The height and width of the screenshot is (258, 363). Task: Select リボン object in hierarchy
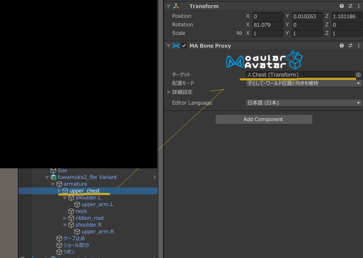click(69, 252)
